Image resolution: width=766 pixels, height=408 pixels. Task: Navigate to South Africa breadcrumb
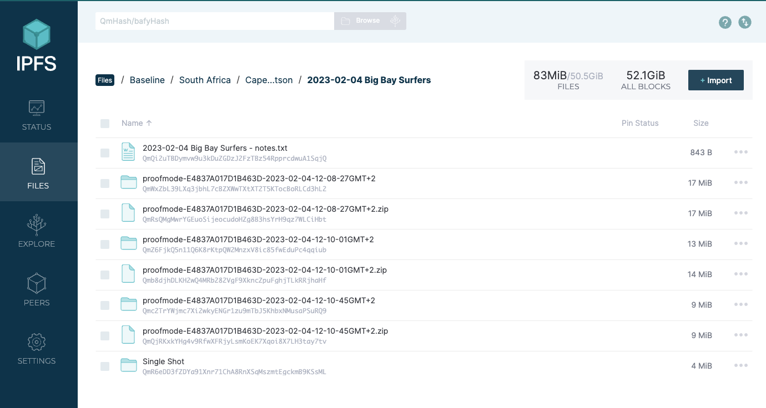[205, 80]
